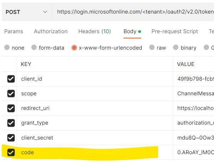
Task: Click the scope key cell
Action: 95,94
